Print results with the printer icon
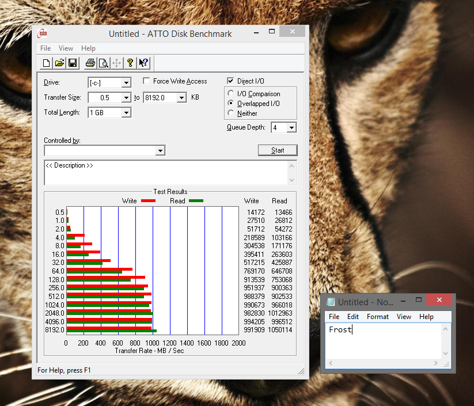Screen dimensions: 474x406 pyautogui.click(x=90, y=63)
